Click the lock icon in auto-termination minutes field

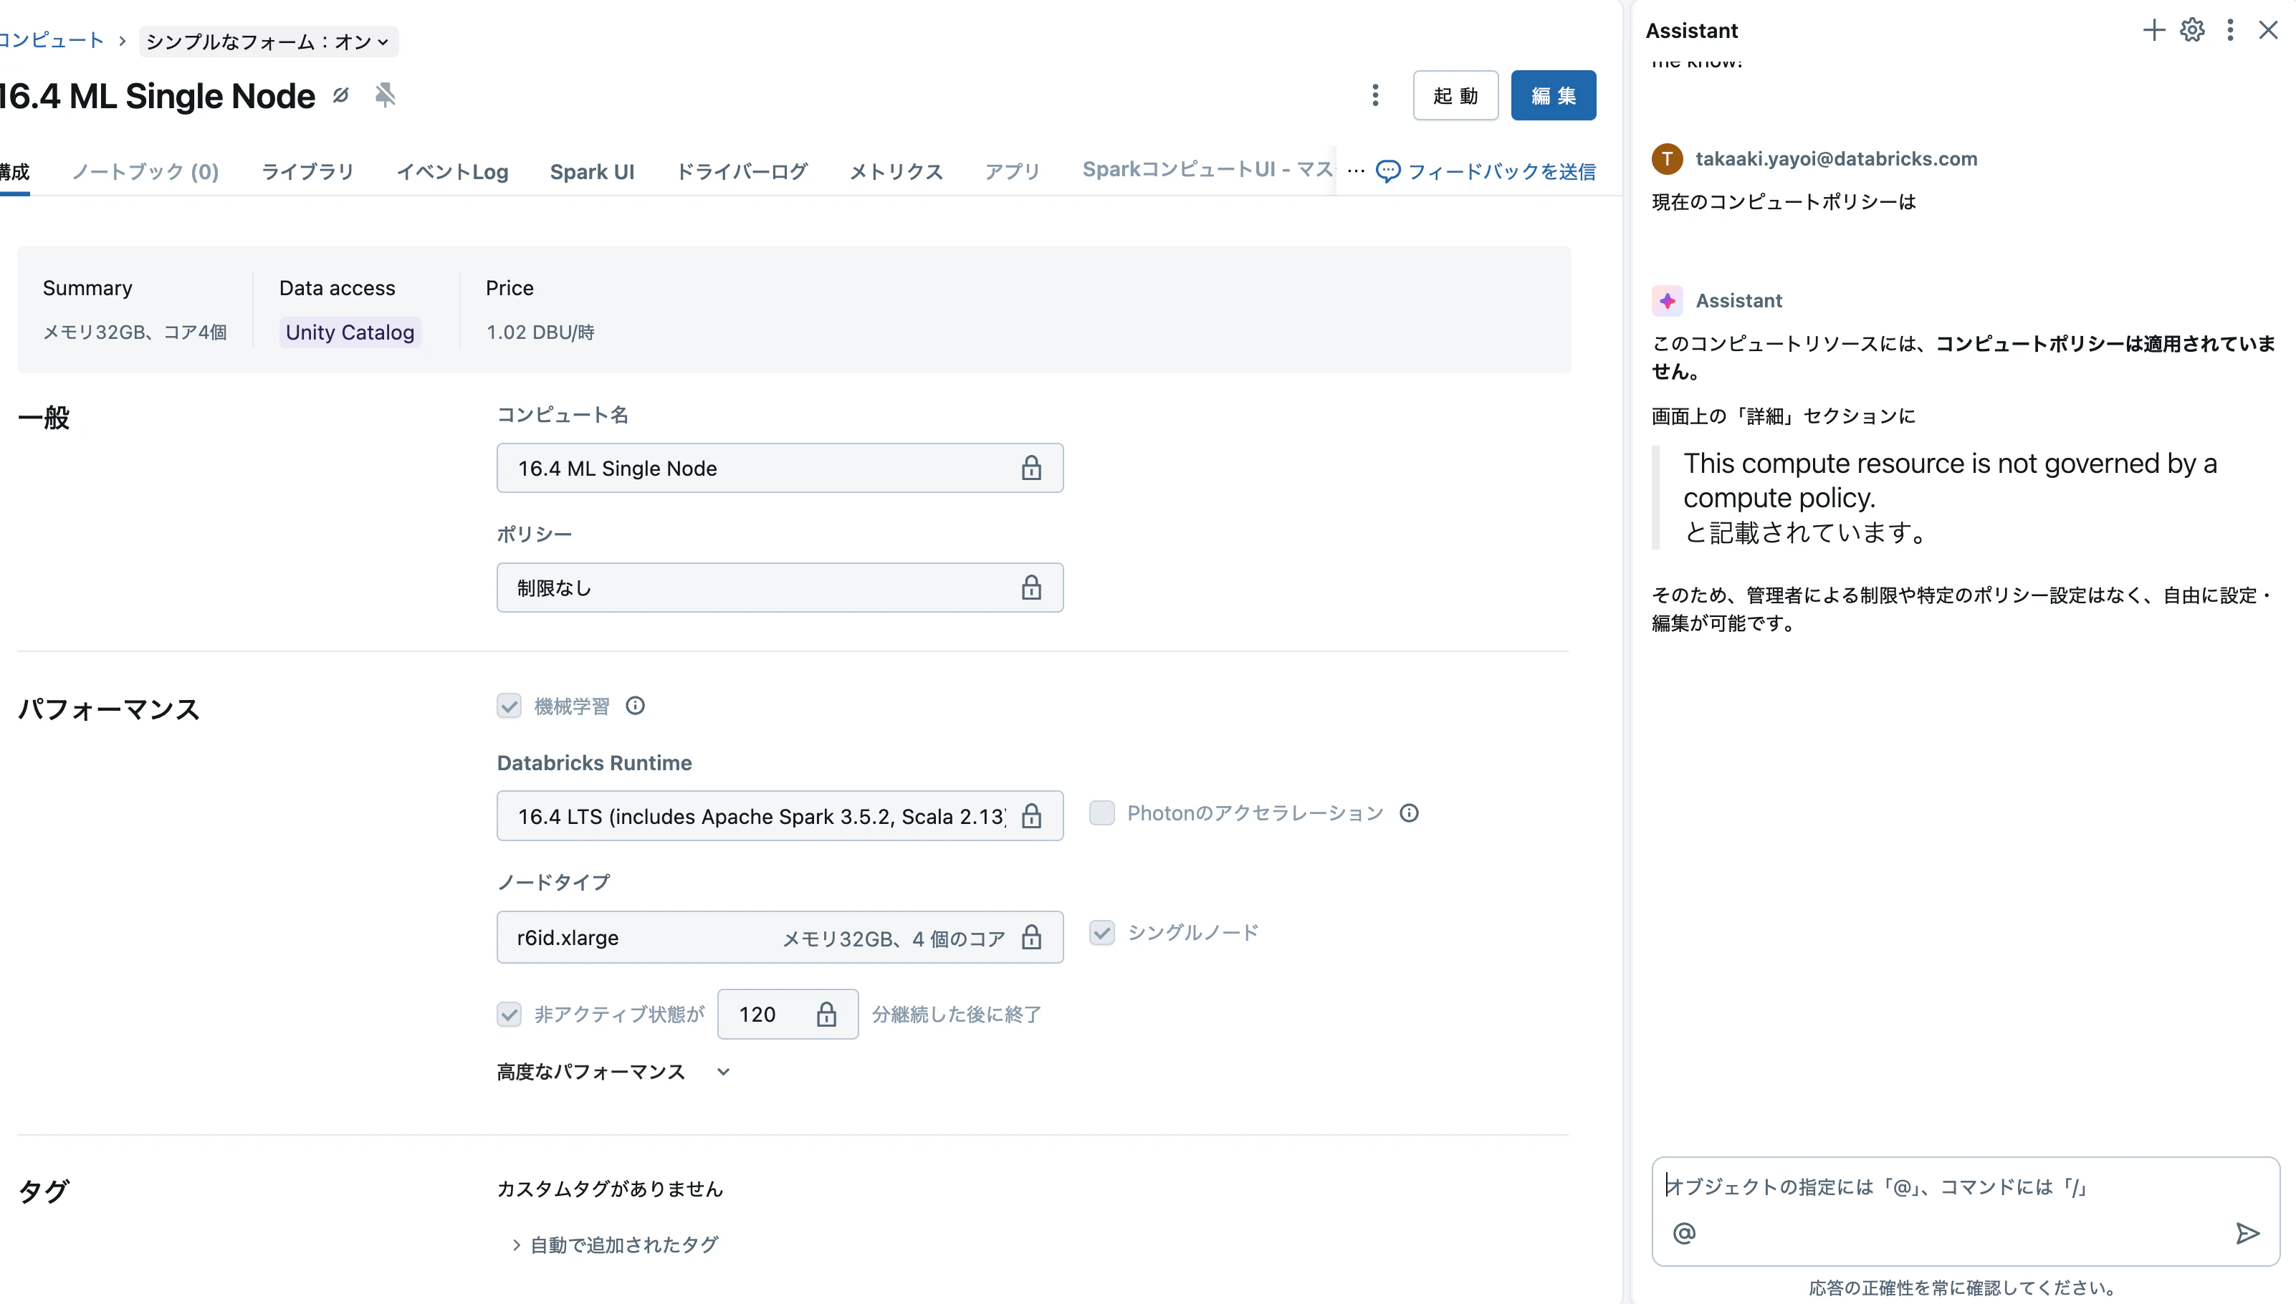826,1014
